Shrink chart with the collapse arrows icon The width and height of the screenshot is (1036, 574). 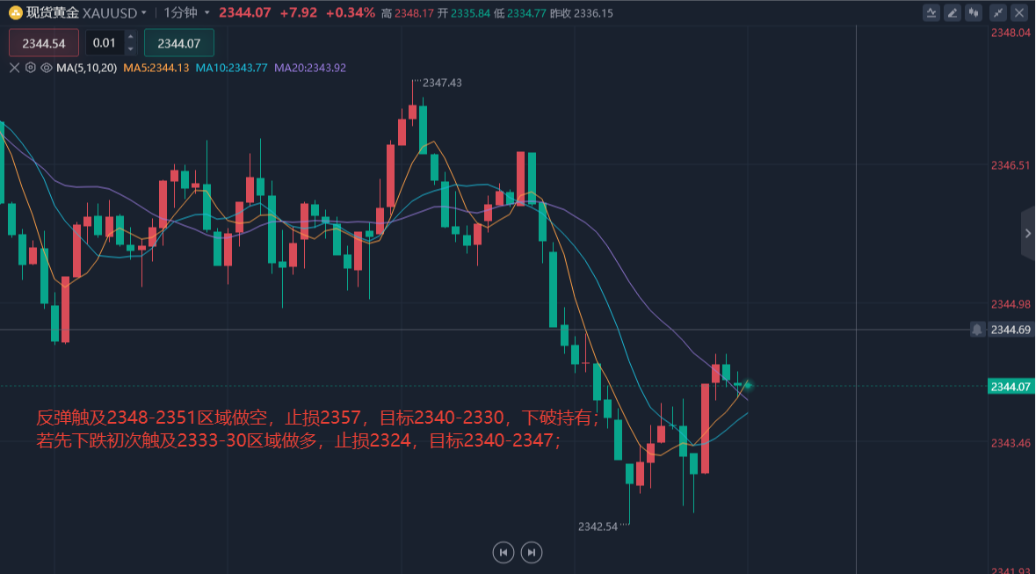[997, 12]
